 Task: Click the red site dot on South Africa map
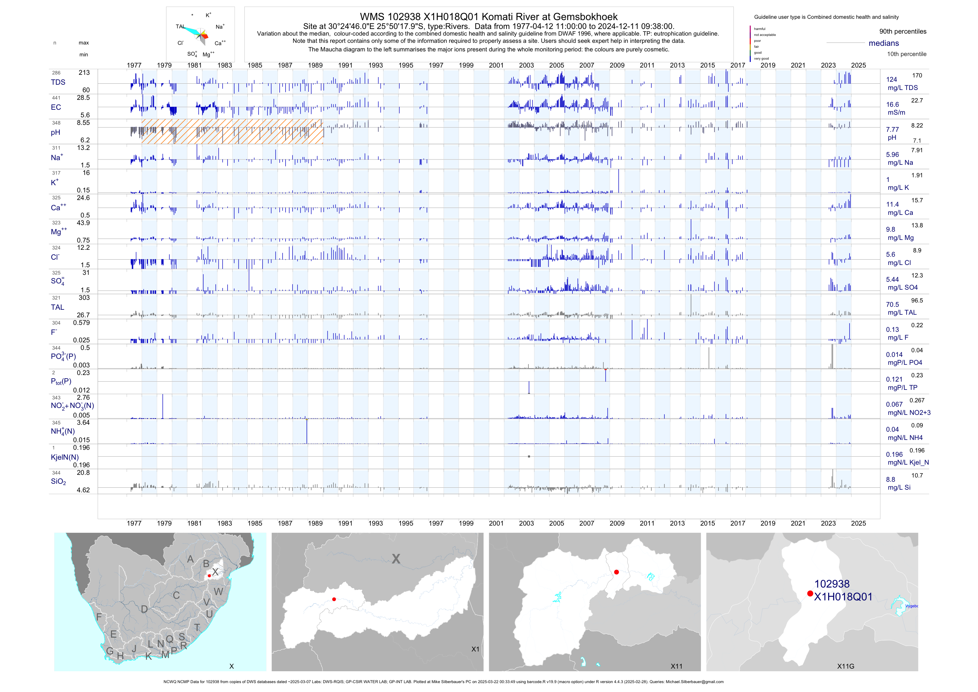coord(209,576)
